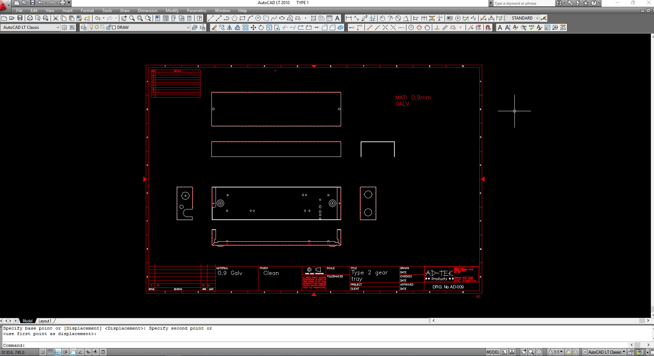Image resolution: width=654 pixels, height=356 pixels.
Task: Open the Draw menu
Action: (125, 11)
